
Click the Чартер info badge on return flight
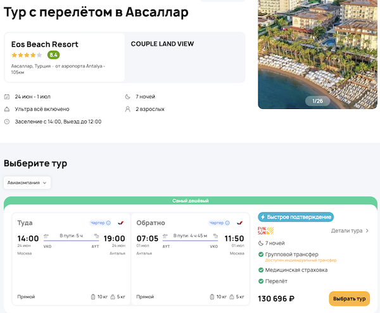[219, 223]
